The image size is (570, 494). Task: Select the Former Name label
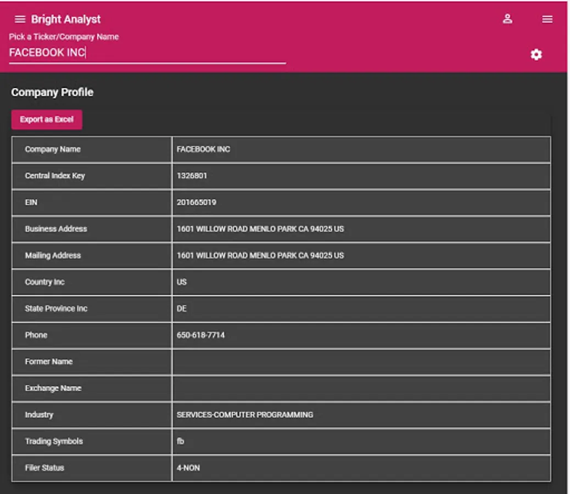pos(49,361)
